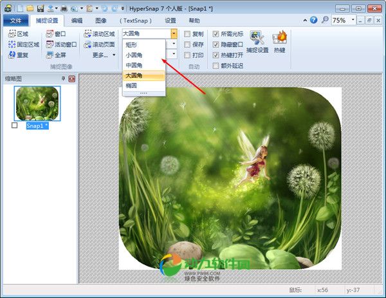Expand the 更多 more capture options
Viewport: 386px width, 298px height.
tap(100, 55)
